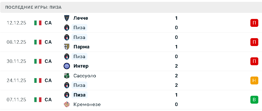The height and width of the screenshot is (111, 262).
Task: Click the 30.11.25 match date
Action: pos(16,61)
